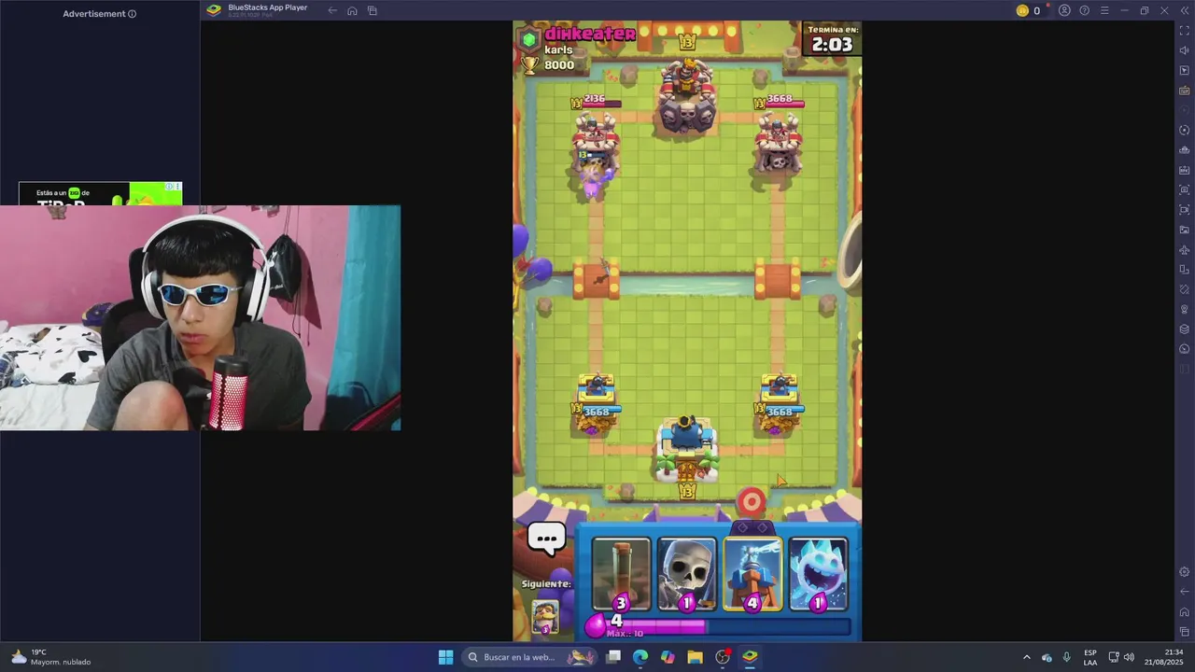Click the side toolbar volume icon
Viewport: 1195px width, 672px height.
click(x=1184, y=50)
